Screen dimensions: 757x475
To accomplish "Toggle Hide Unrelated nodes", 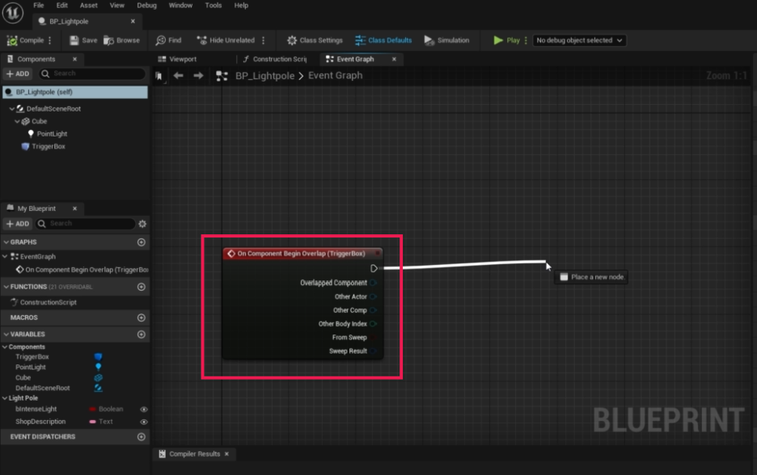I will [226, 40].
